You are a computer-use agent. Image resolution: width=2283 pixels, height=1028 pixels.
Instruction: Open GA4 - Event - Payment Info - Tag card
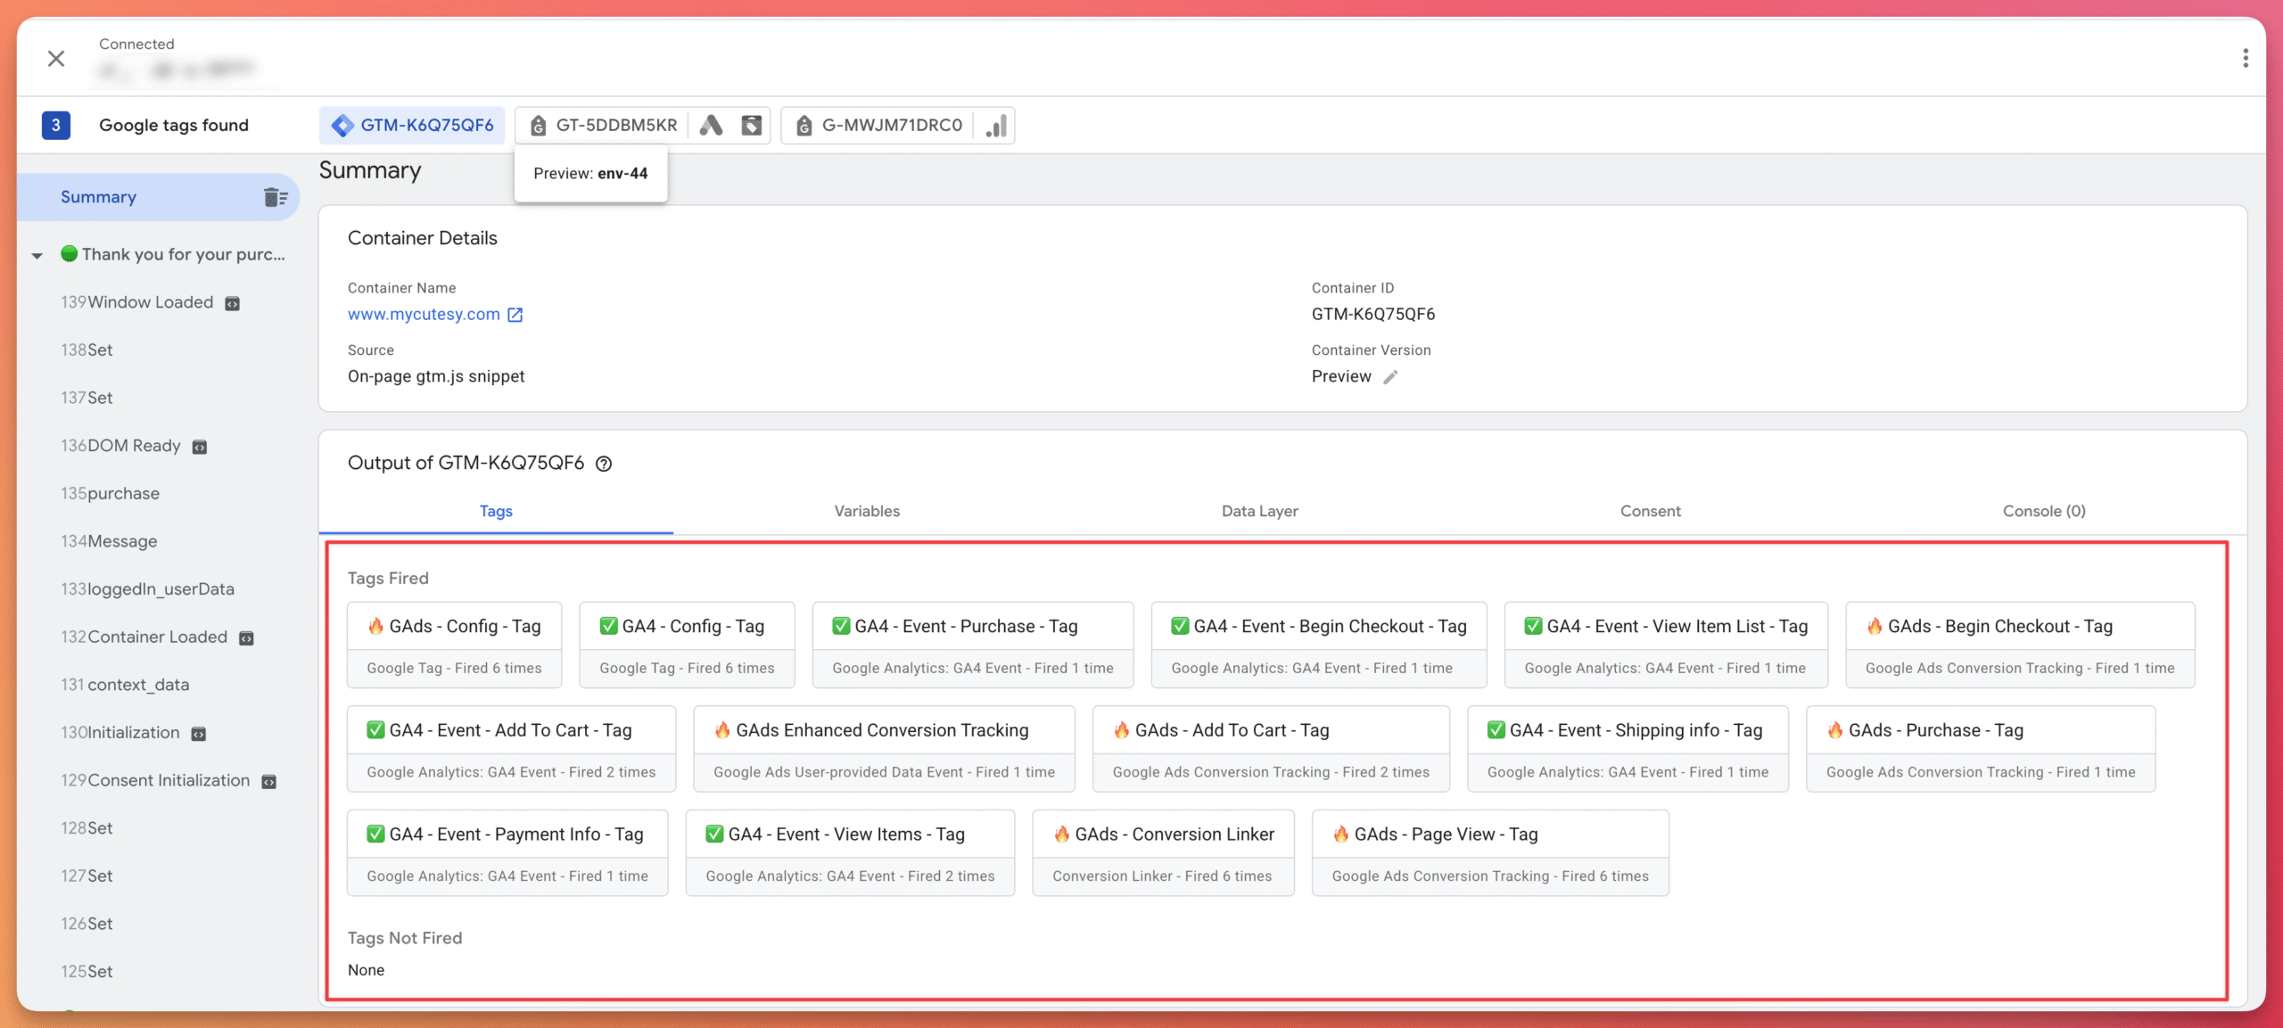click(507, 853)
